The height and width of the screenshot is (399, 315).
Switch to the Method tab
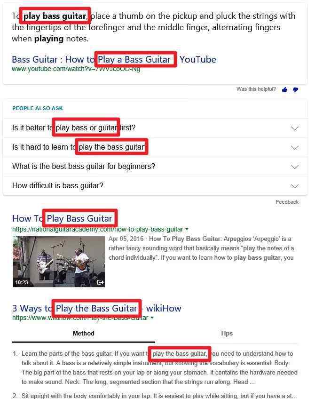click(83, 333)
